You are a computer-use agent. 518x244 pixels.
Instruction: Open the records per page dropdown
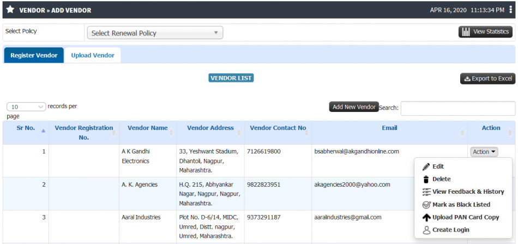pos(26,107)
